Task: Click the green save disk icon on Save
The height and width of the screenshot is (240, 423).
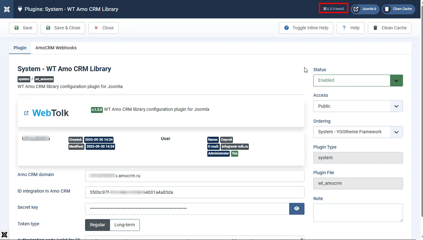Action: point(17,28)
